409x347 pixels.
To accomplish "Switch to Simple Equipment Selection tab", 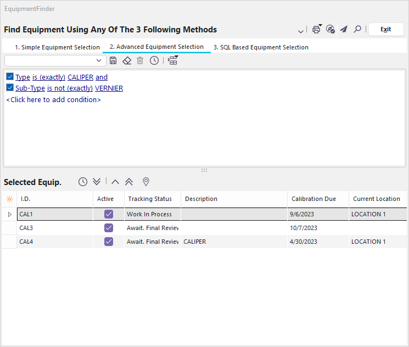I will pyautogui.click(x=57, y=47).
